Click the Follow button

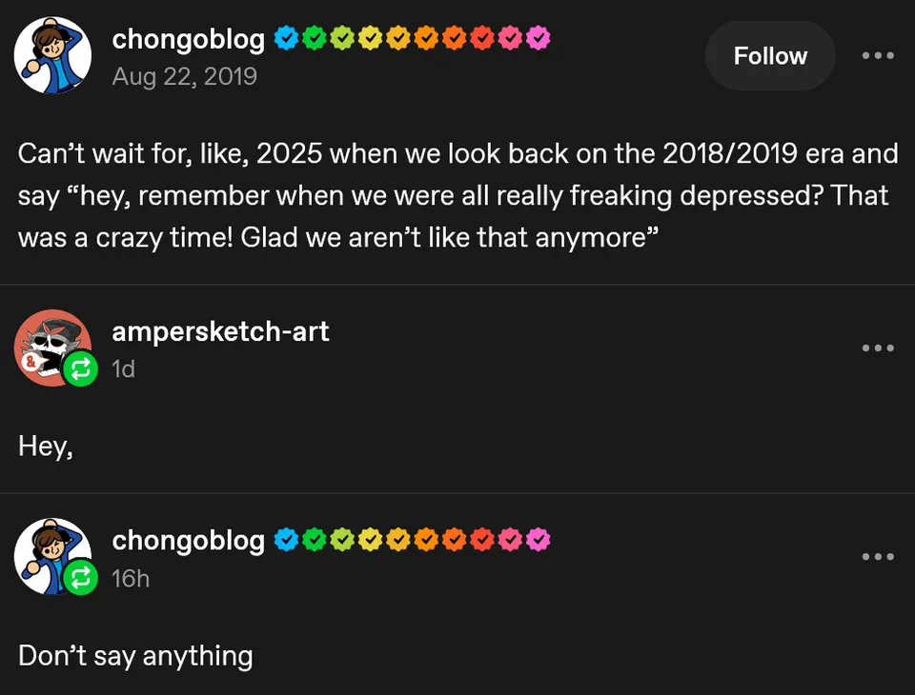770,56
